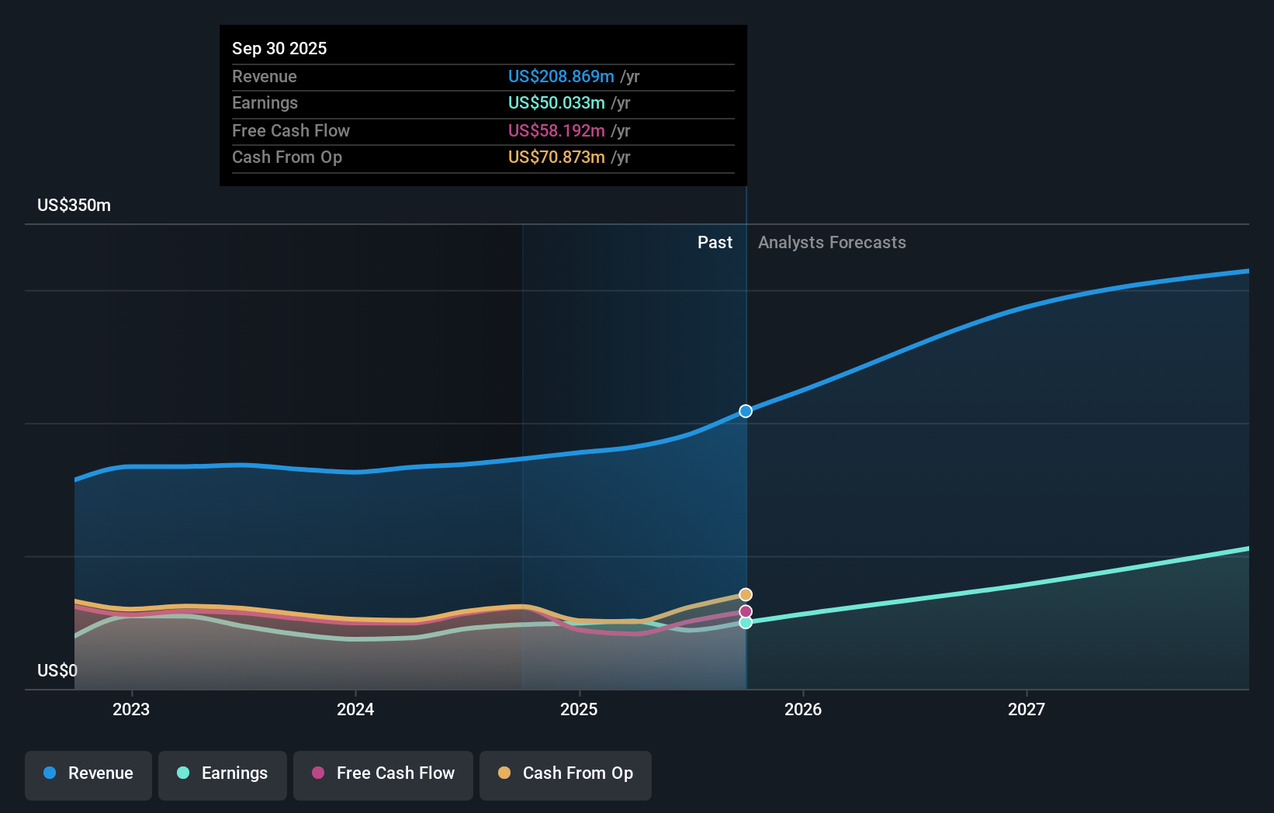Click the Past section label

click(x=715, y=242)
